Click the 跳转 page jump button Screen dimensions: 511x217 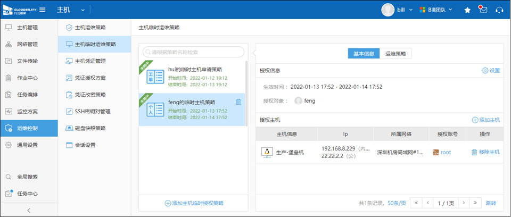point(491,203)
